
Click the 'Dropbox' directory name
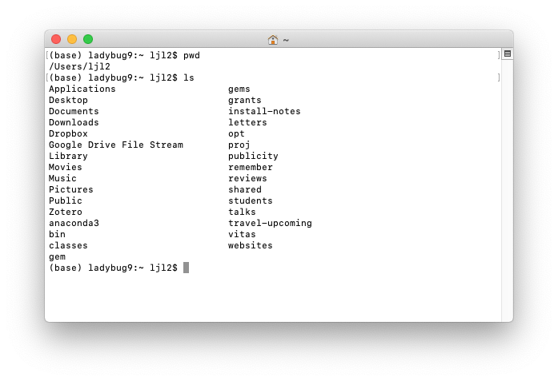click(x=68, y=133)
